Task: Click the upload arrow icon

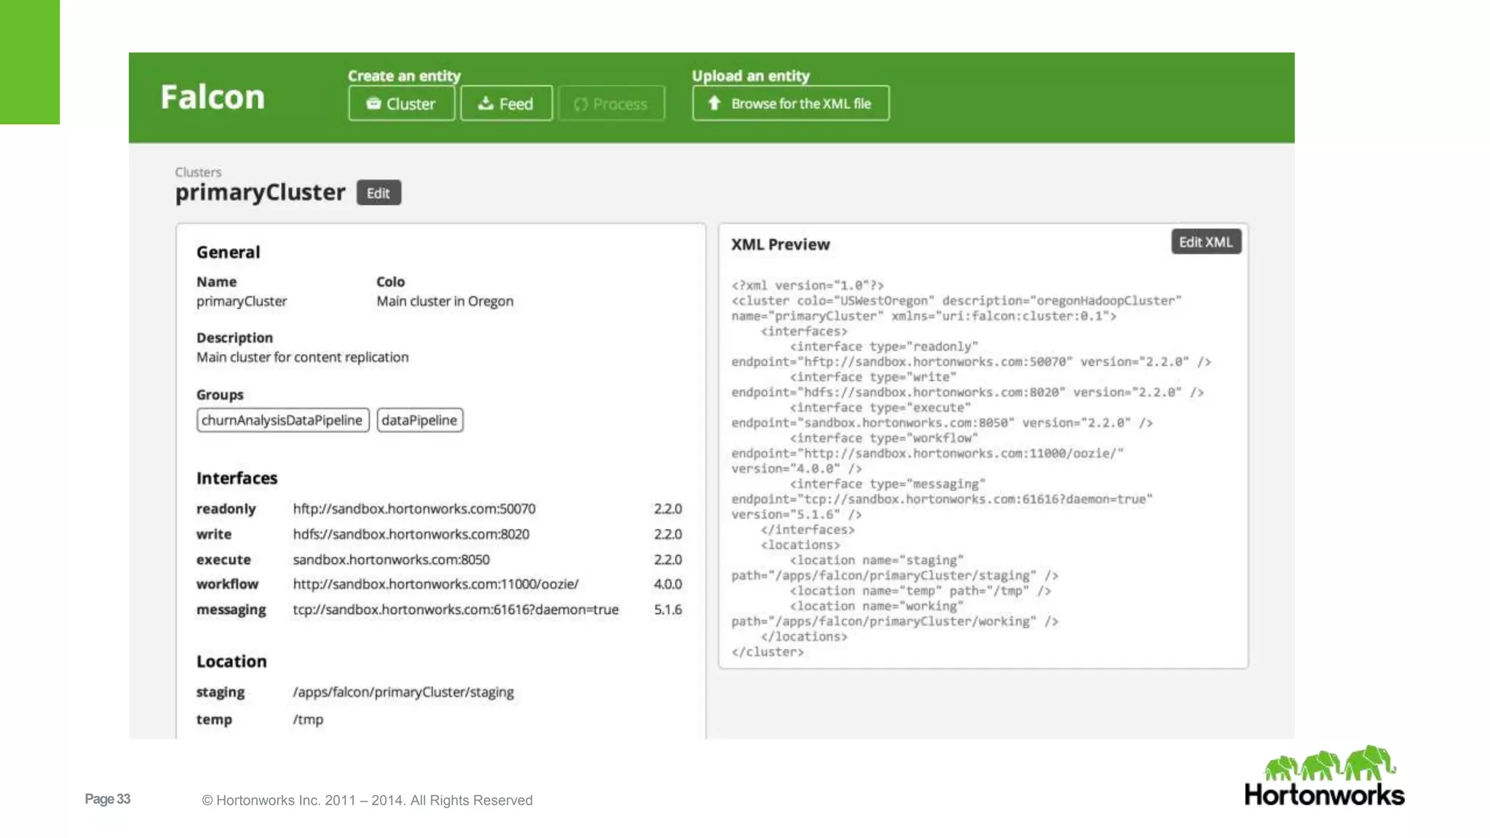Action: pyautogui.click(x=714, y=103)
